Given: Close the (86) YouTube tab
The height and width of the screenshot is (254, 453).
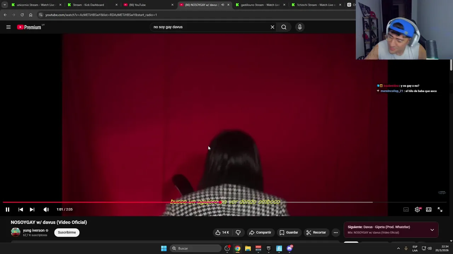Looking at the screenshot, I should click(x=172, y=5).
